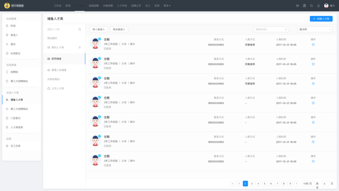Click the graduation cap icon in top bar
The image size is (339, 191).
pyautogui.click(x=297, y=6)
